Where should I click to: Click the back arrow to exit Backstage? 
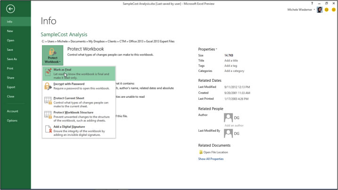point(10,8)
